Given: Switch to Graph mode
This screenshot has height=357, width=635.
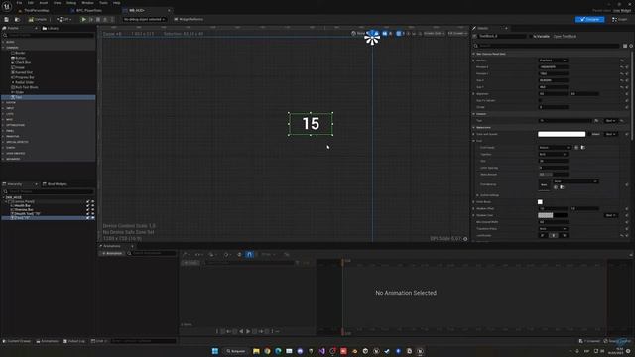Looking at the screenshot, I should pyautogui.click(x=620, y=20).
